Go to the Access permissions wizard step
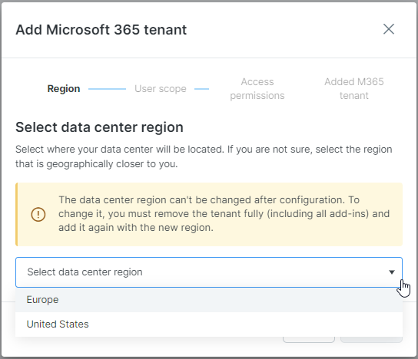Viewport: 418px width, 359px height. (x=257, y=89)
